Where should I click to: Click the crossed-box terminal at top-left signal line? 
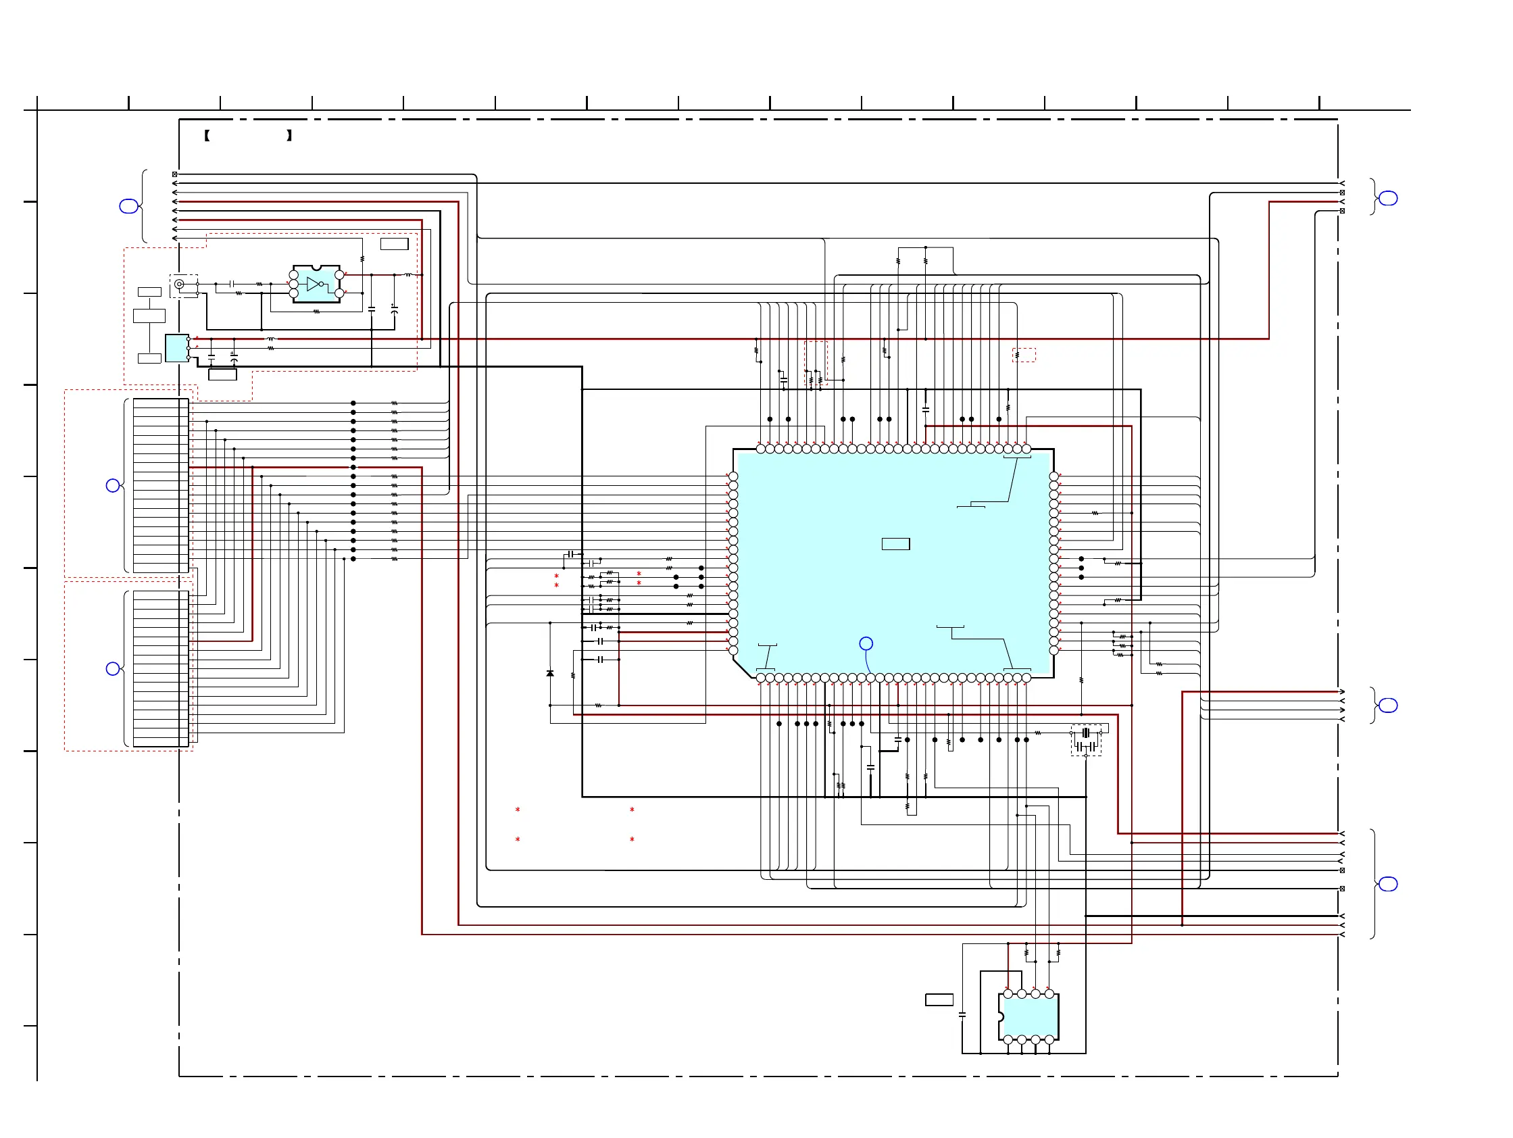(x=175, y=175)
